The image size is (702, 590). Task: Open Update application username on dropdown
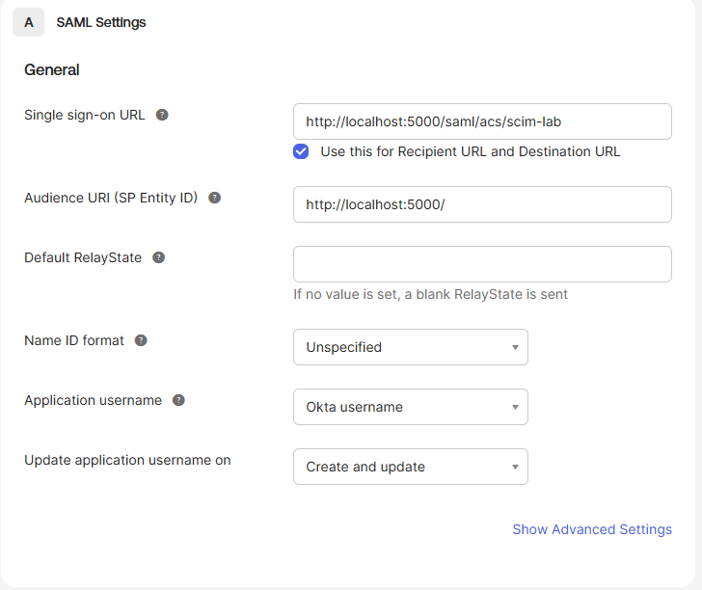coord(411,467)
